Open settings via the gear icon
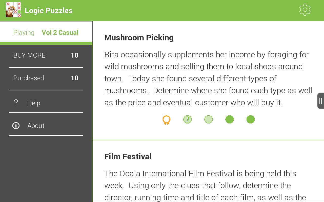Screen dimensions: 324x202 pos(305,10)
